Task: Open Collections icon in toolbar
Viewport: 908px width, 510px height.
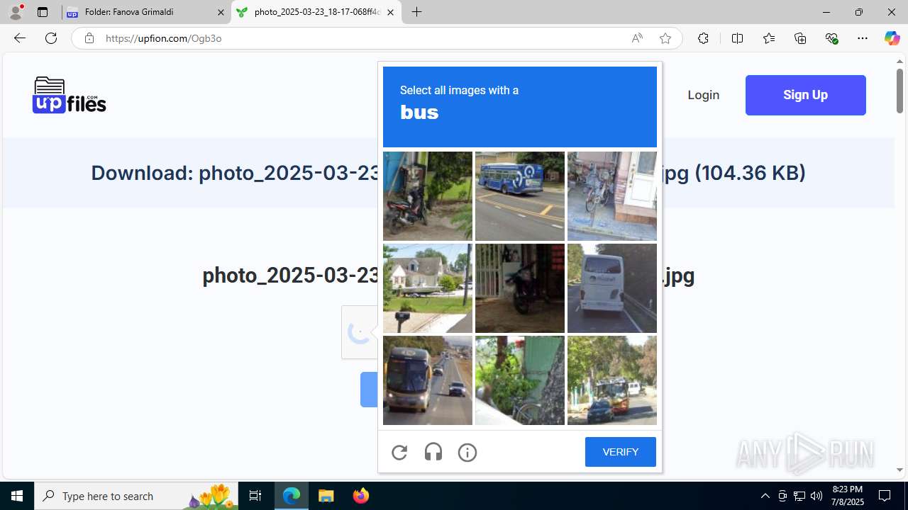Action: tap(800, 38)
